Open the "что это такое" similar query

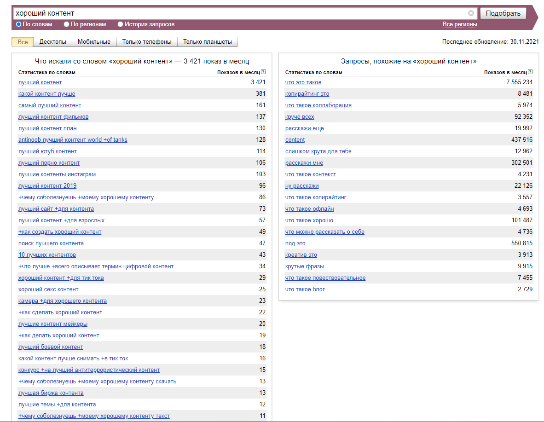pos(303,82)
